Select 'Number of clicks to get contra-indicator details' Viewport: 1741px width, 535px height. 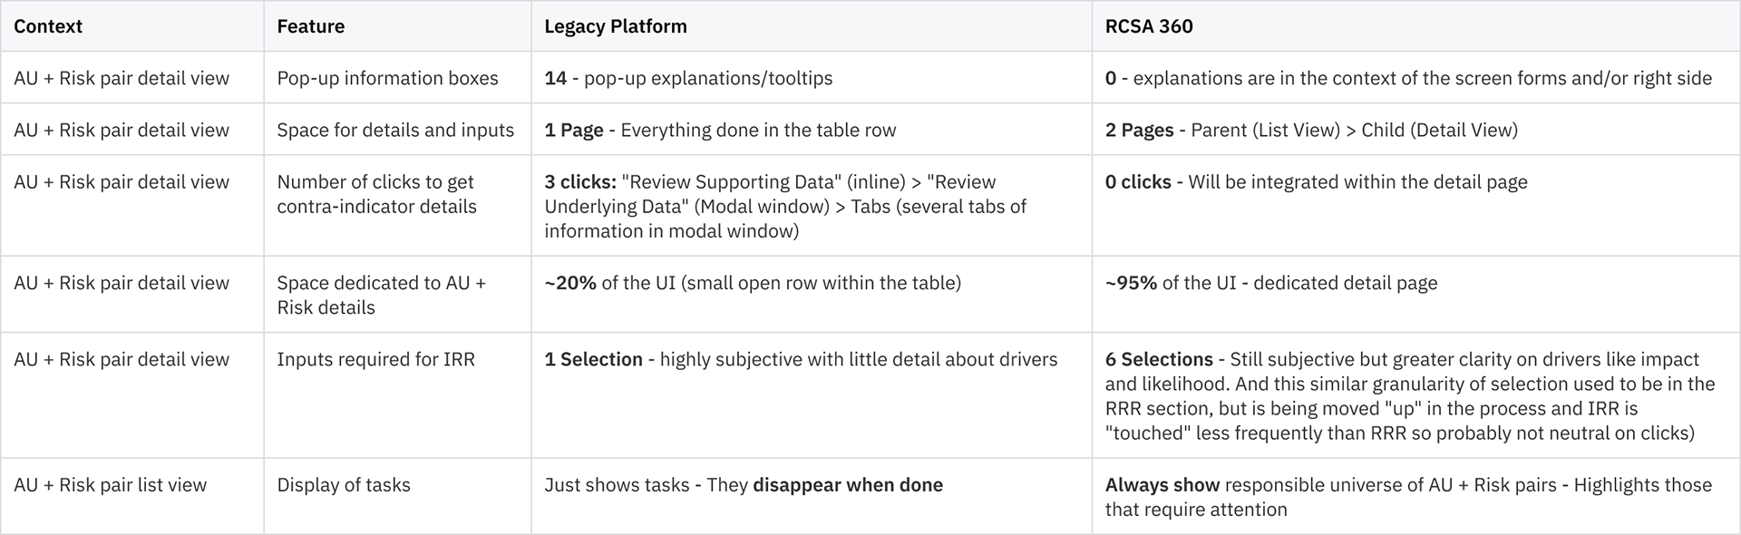pyautogui.click(x=376, y=194)
